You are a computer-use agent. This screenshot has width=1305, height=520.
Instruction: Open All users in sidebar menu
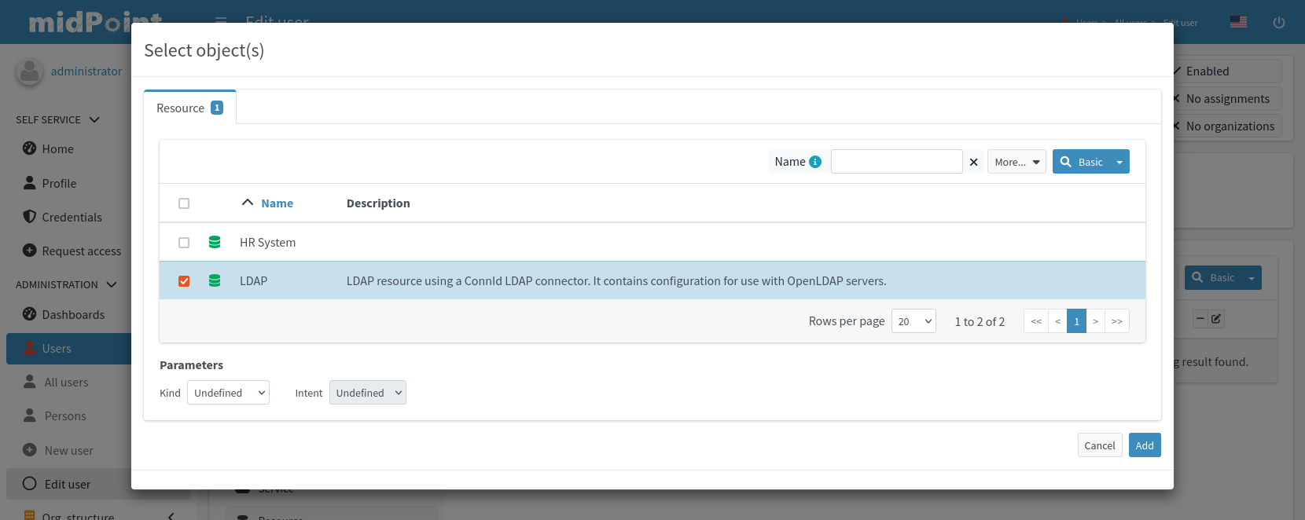point(67,383)
